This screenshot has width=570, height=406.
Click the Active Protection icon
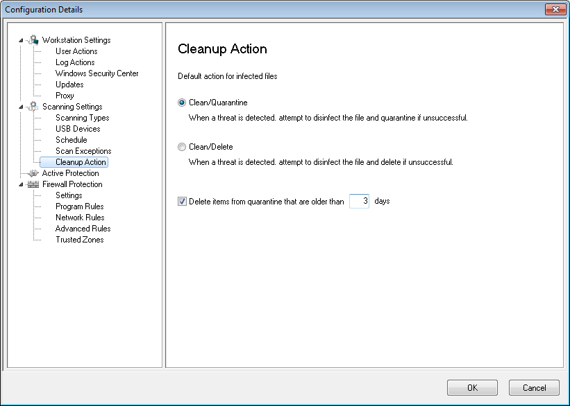[x=33, y=173]
